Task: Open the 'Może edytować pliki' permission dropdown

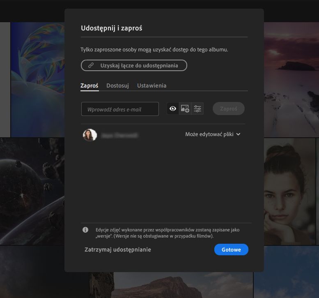Action: pos(213,134)
